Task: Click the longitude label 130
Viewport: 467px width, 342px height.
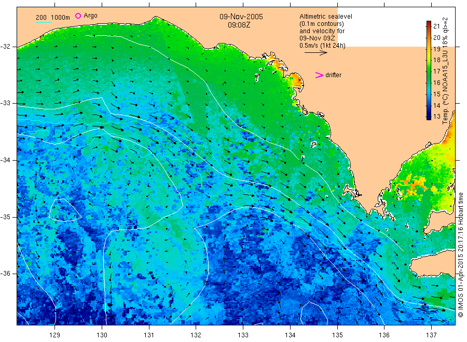Action: tap(102, 335)
